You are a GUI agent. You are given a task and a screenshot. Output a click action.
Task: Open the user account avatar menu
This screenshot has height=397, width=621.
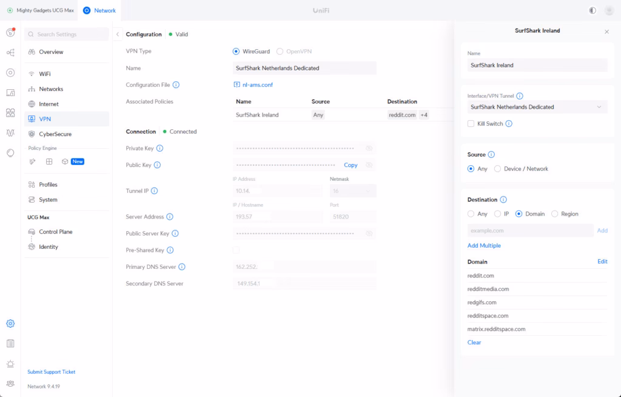[609, 10]
